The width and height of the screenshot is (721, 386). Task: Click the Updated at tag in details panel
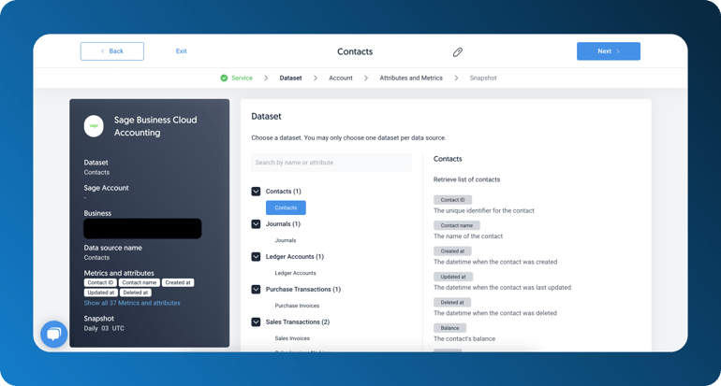[453, 277]
